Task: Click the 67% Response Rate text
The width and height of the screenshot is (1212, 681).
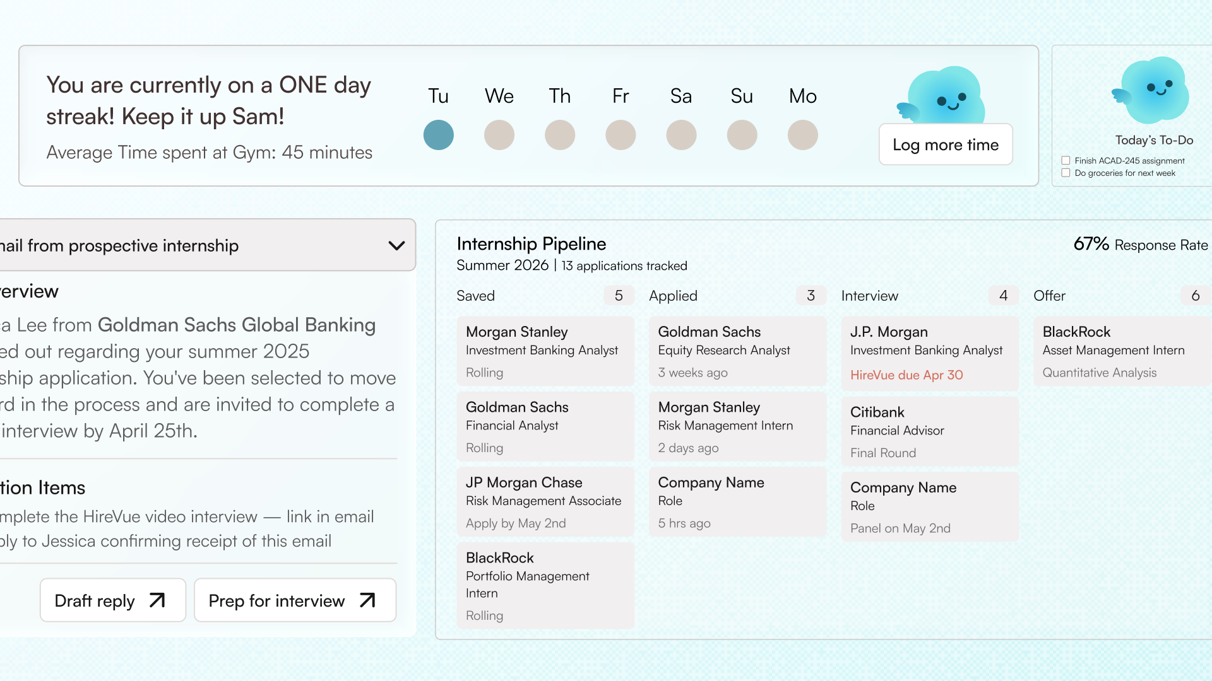Action: point(1141,245)
